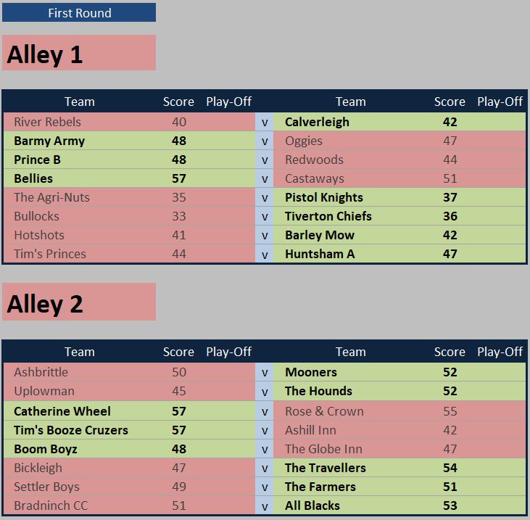Image resolution: width=530 pixels, height=520 pixels.
Task: Click the Alley 2 right Score header
Action: (x=450, y=352)
